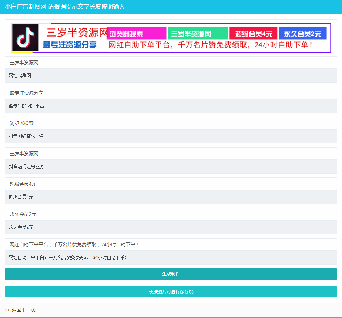Click the input field with value 超级会员4元
The height and width of the screenshot is (318, 342).
(x=171, y=197)
